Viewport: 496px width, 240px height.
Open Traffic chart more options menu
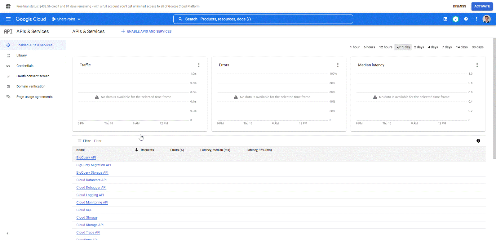click(199, 65)
